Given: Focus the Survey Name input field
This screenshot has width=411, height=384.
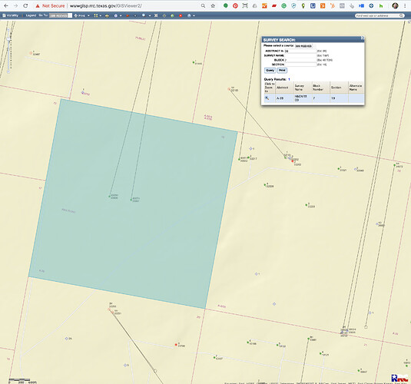Looking at the screenshot, I should point(300,55).
